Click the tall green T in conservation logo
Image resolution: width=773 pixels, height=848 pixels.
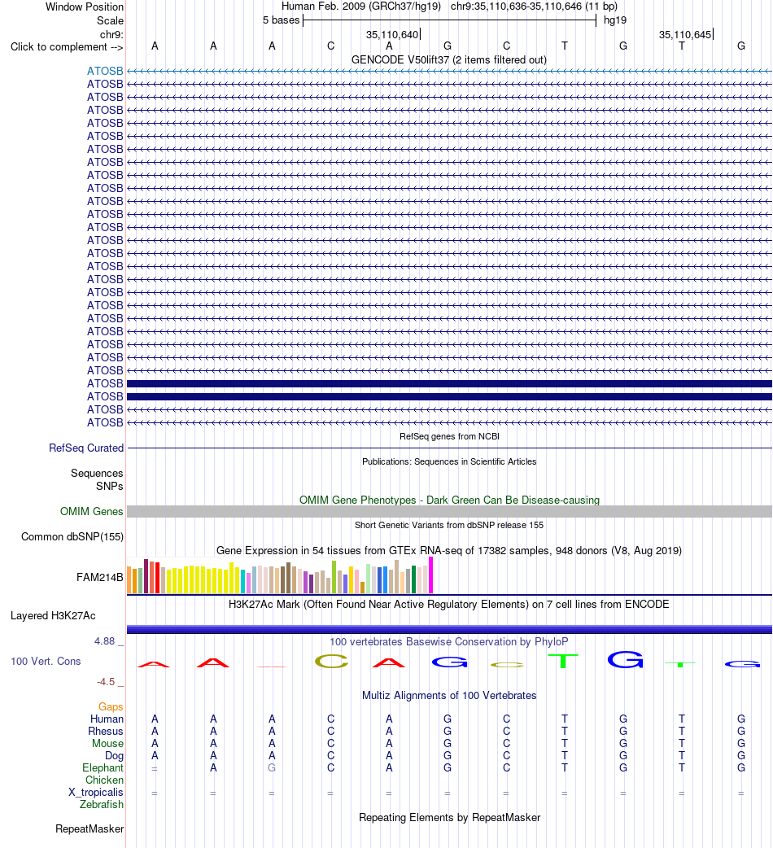[563, 661]
